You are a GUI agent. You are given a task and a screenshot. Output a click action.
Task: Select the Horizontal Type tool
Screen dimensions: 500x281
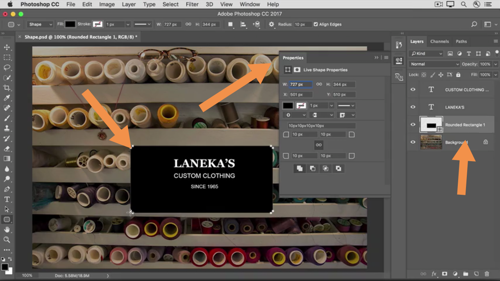(x=7, y=199)
